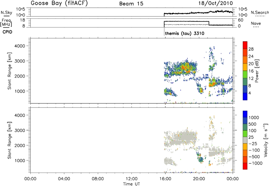Click the red bottom of velocity colorbar
This screenshot has width=269, height=186.
pyautogui.click(x=245, y=166)
